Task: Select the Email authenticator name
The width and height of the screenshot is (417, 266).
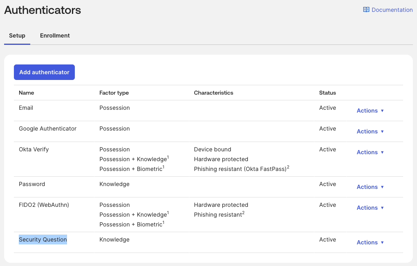Action: point(26,108)
